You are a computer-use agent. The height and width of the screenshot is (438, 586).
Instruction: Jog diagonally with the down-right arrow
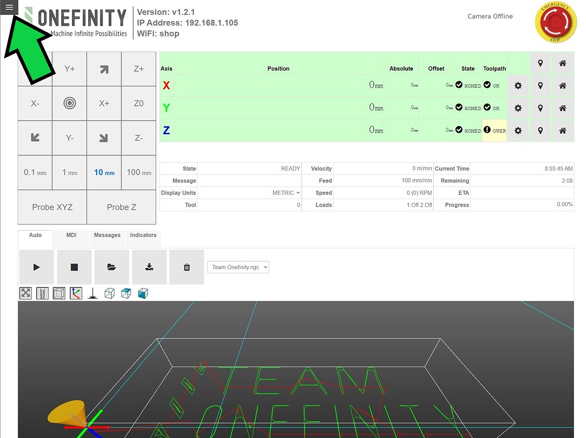tap(104, 138)
